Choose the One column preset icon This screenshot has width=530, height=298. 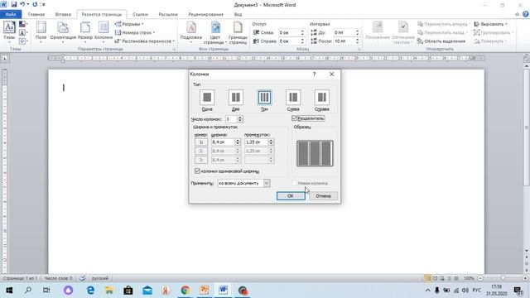click(x=207, y=98)
